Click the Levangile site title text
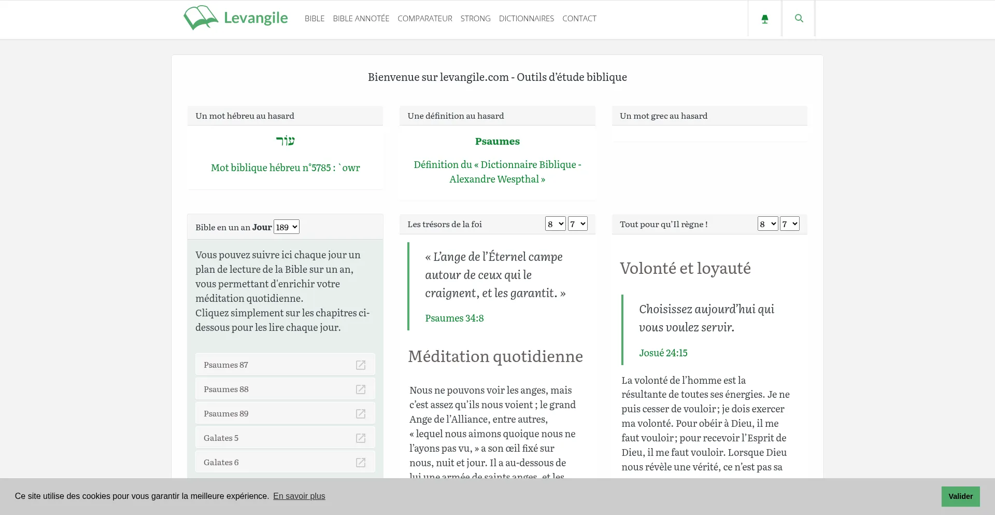 256,18
